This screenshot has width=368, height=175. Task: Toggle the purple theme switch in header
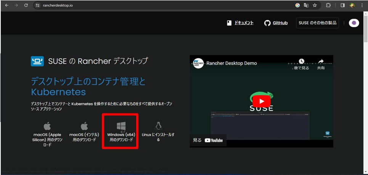[x=354, y=23]
